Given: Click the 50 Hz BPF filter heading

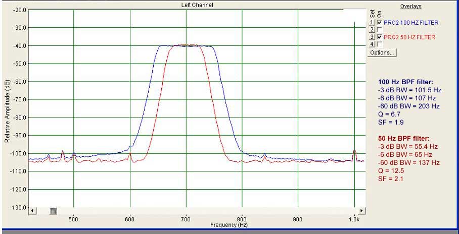Looking at the screenshot, I should coord(404,139).
